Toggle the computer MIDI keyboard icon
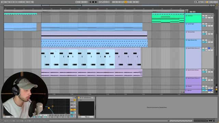Screen dimensions: 219x123 point(197,2)
